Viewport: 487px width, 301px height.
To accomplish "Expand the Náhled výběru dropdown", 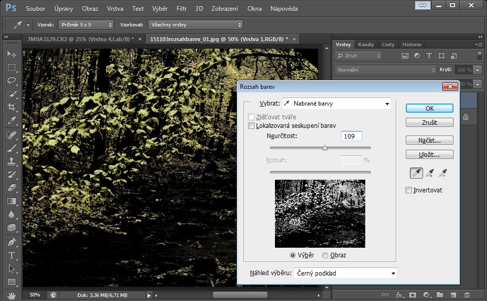I will (x=345, y=273).
